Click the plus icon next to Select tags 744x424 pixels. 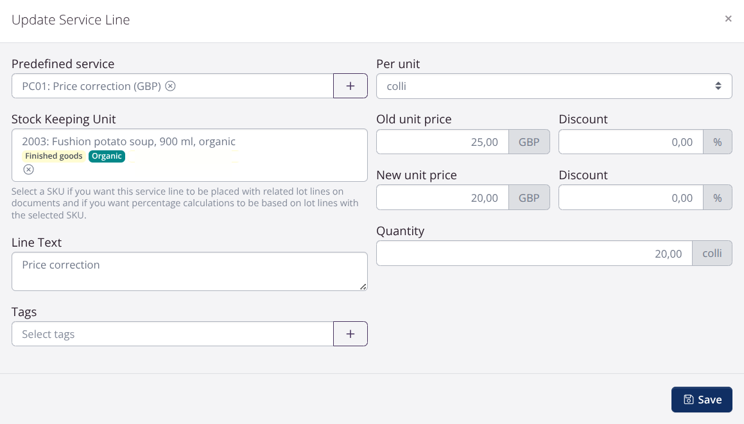(x=350, y=333)
